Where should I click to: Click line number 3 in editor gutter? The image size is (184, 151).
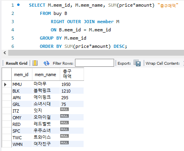click(x=13, y=22)
